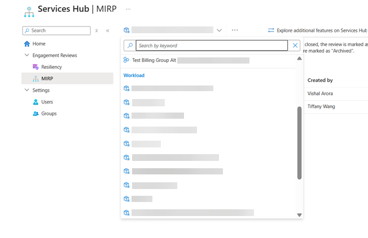Image resolution: width=368 pixels, height=238 pixels.
Task: Click the Services Hub MIRP header icon
Action: [x=29, y=12]
